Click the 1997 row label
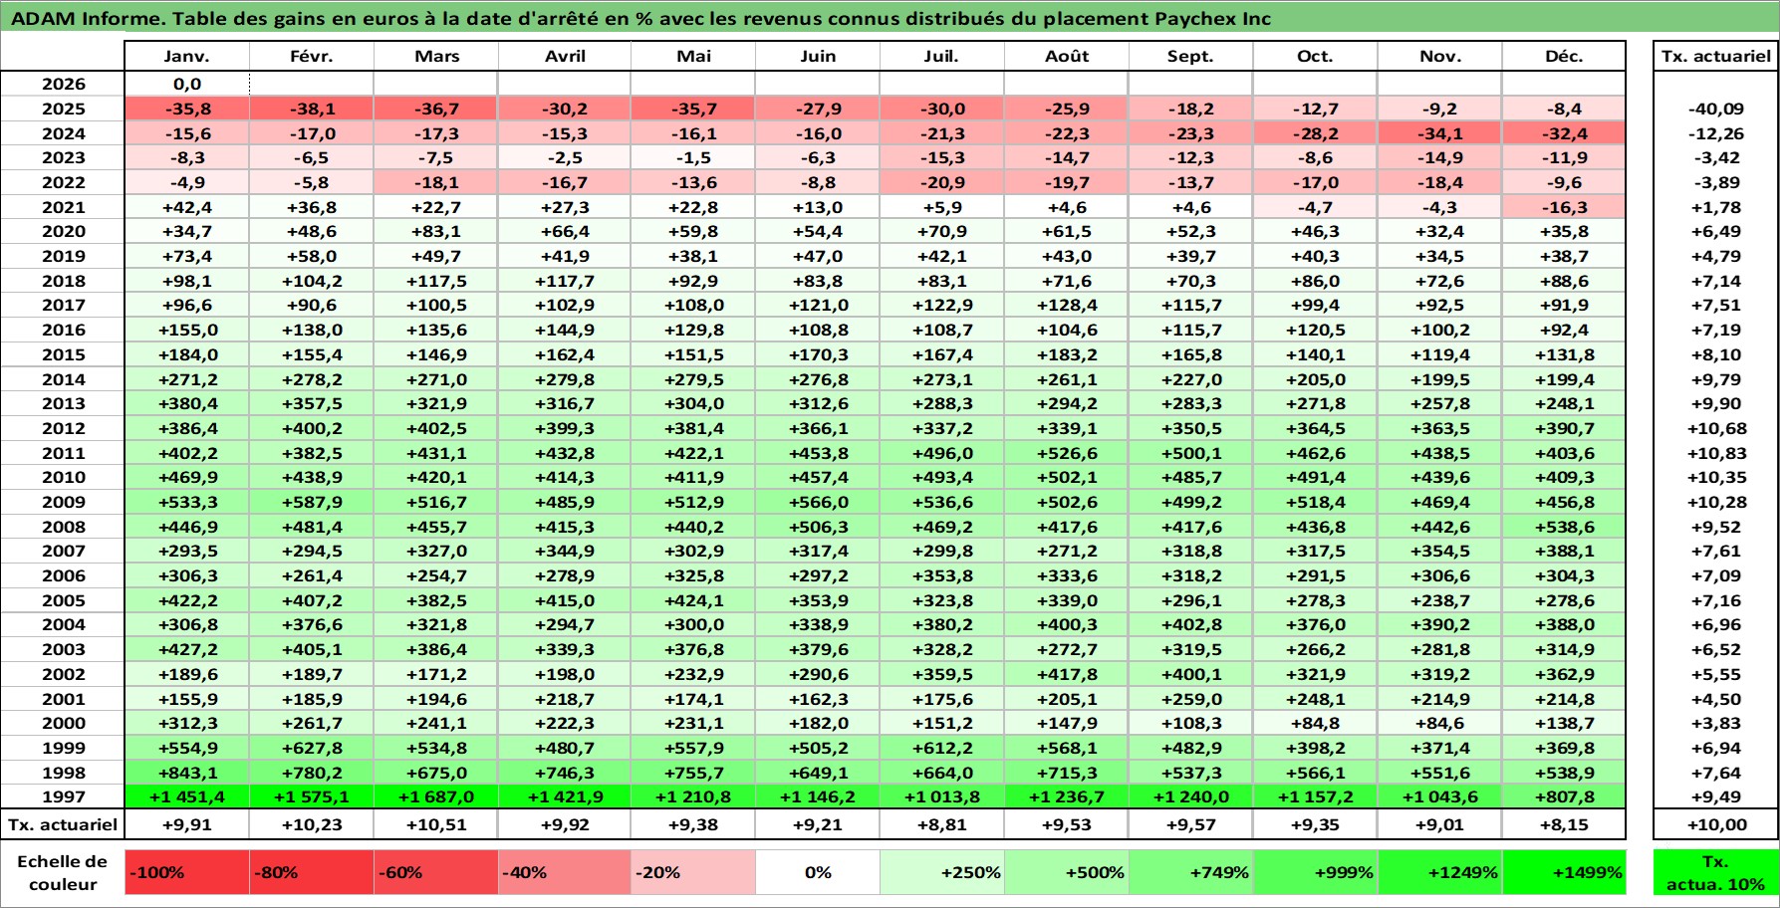This screenshot has width=1780, height=908. [63, 796]
